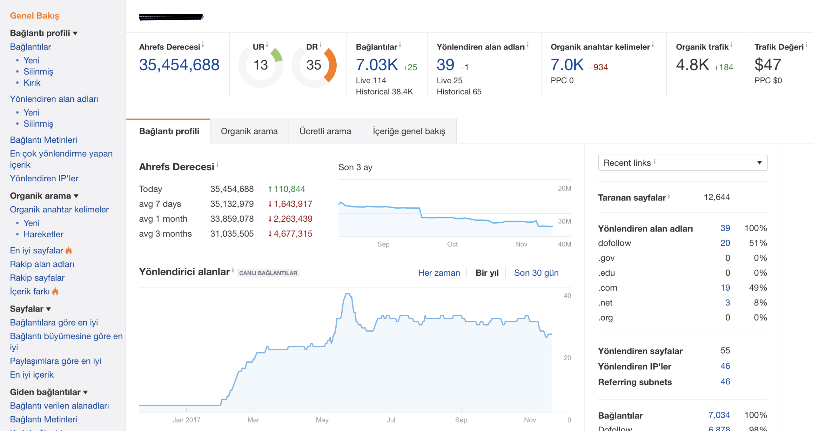
Task: Click the info icon beside Organik trafik
Action: (731, 45)
